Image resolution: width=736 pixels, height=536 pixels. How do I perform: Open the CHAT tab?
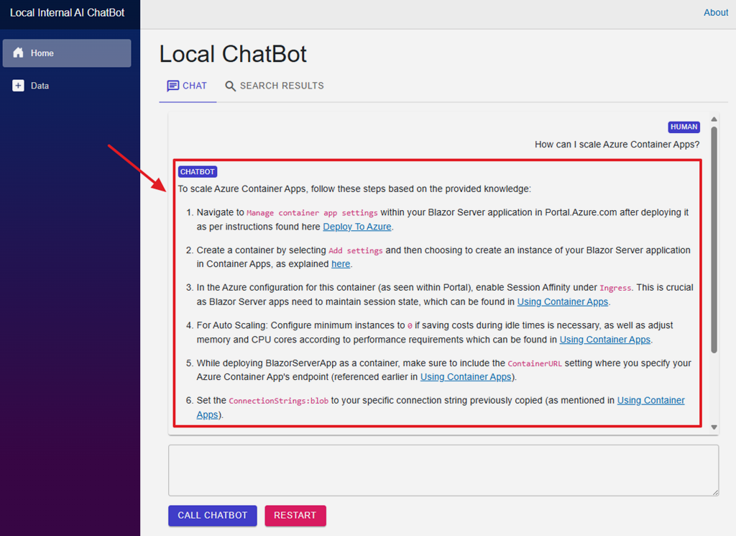pyautogui.click(x=188, y=86)
